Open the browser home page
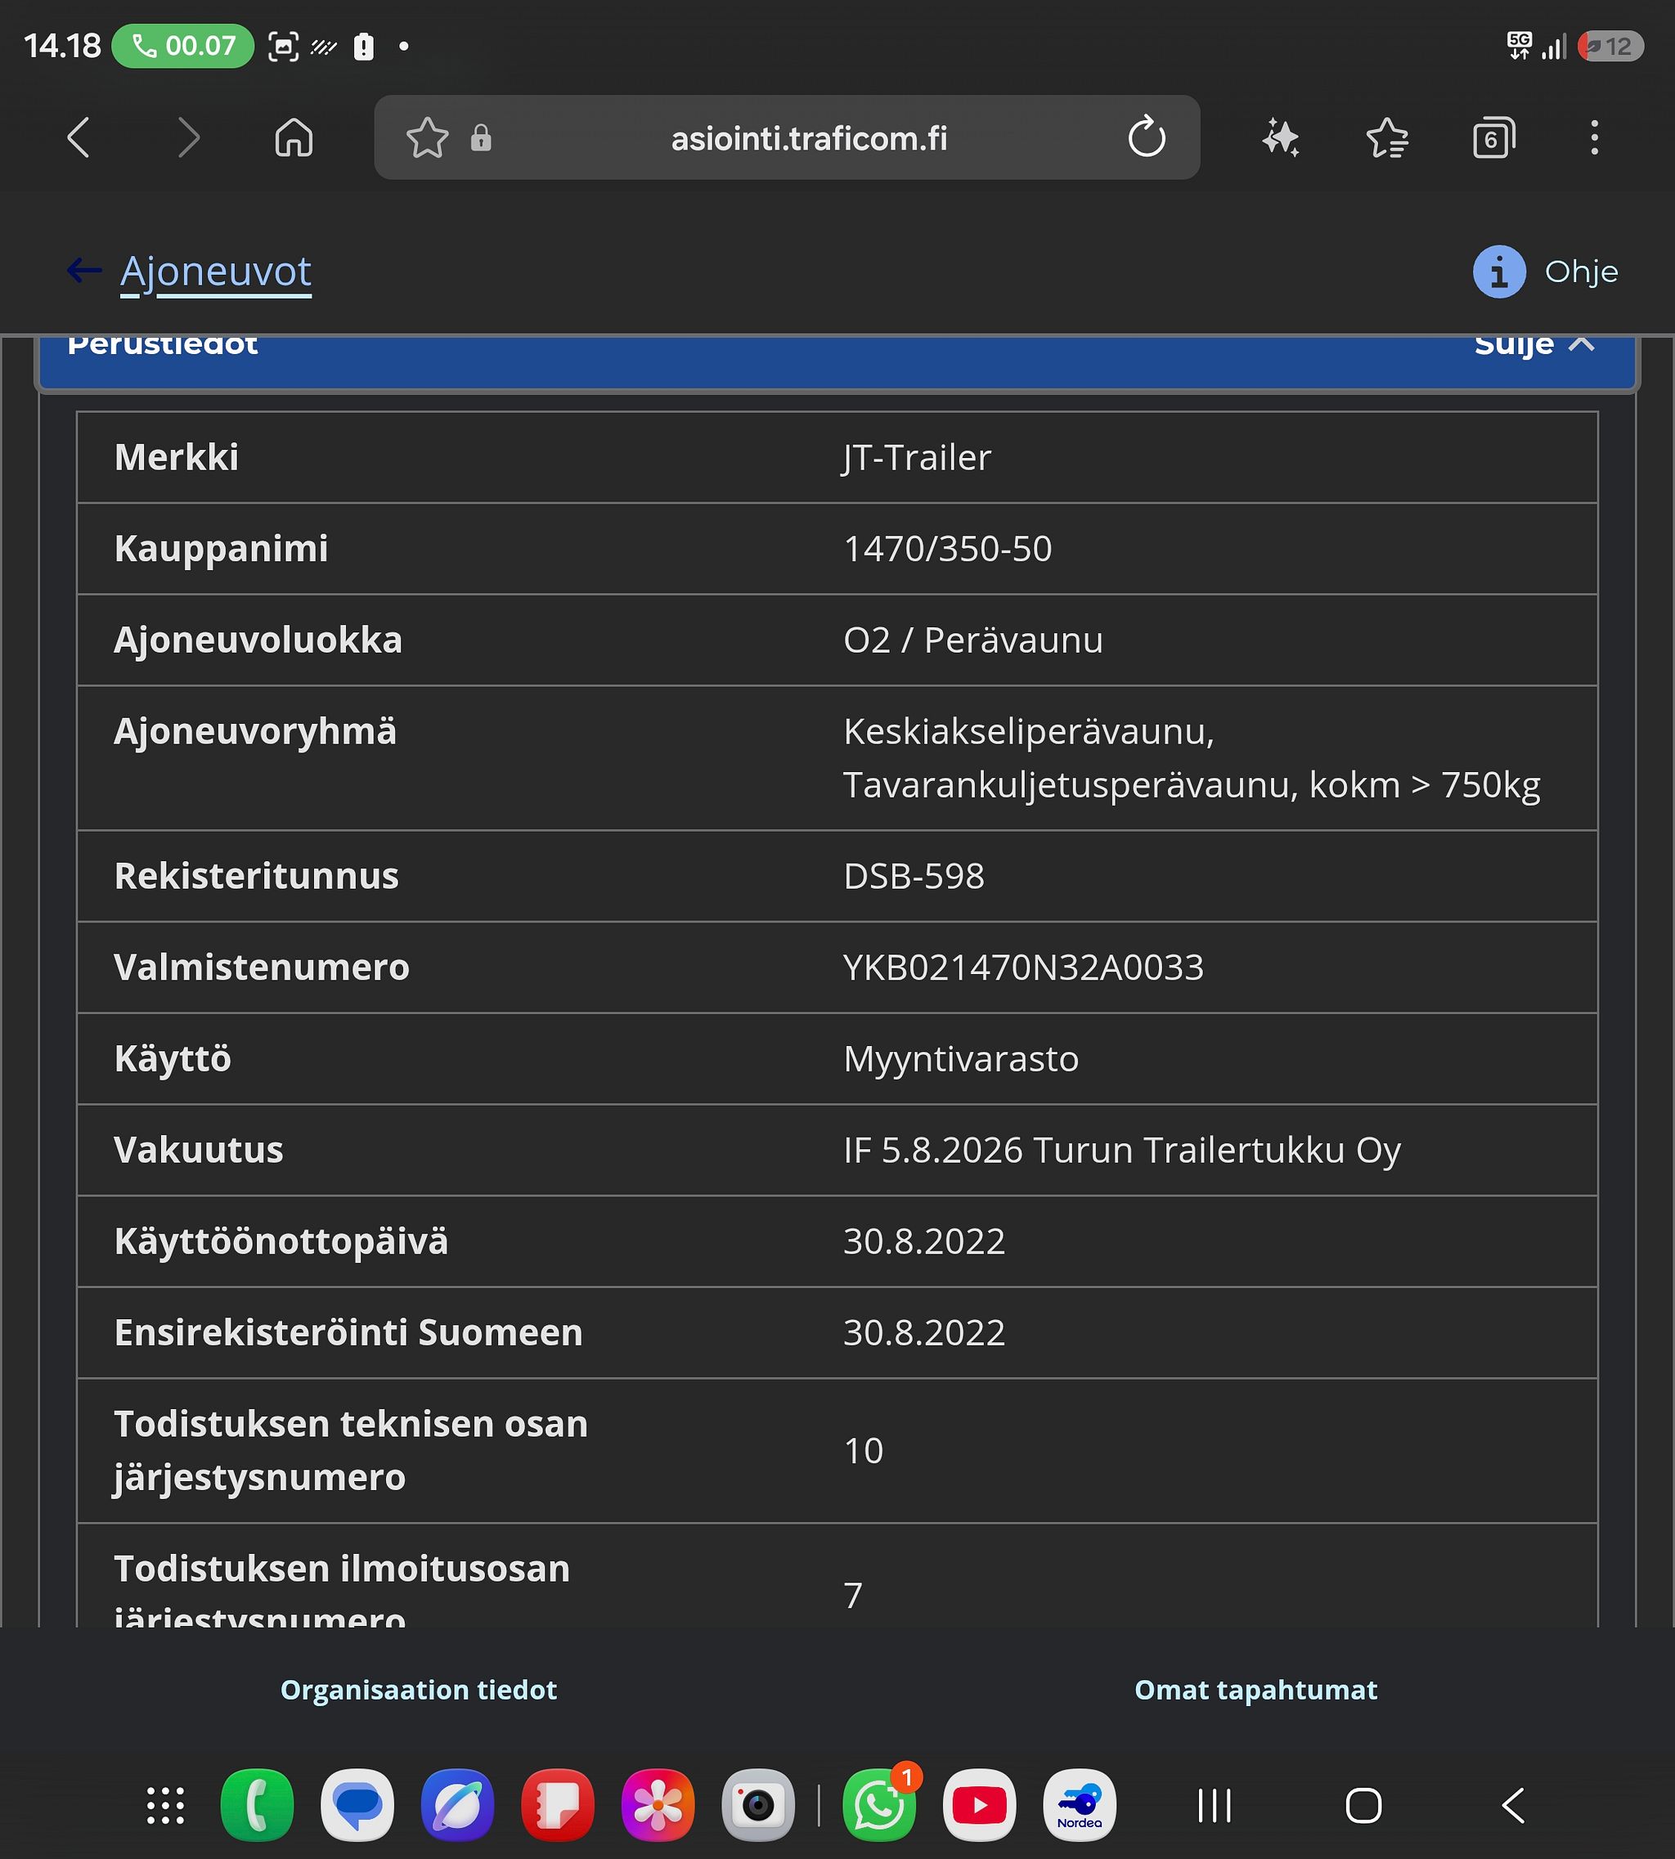This screenshot has height=1859, width=1675. pyautogui.click(x=294, y=138)
